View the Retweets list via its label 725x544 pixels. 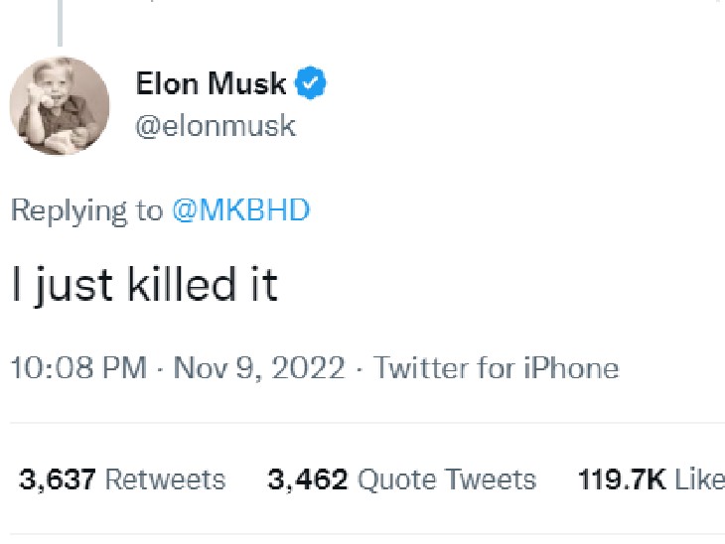(165, 480)
